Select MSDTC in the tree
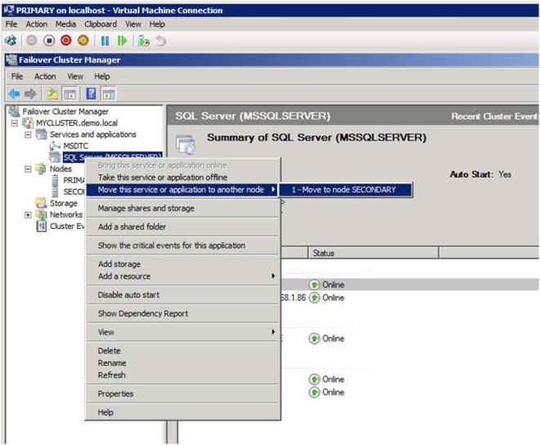This screenshot has width=540, height=445. (75, 146)
